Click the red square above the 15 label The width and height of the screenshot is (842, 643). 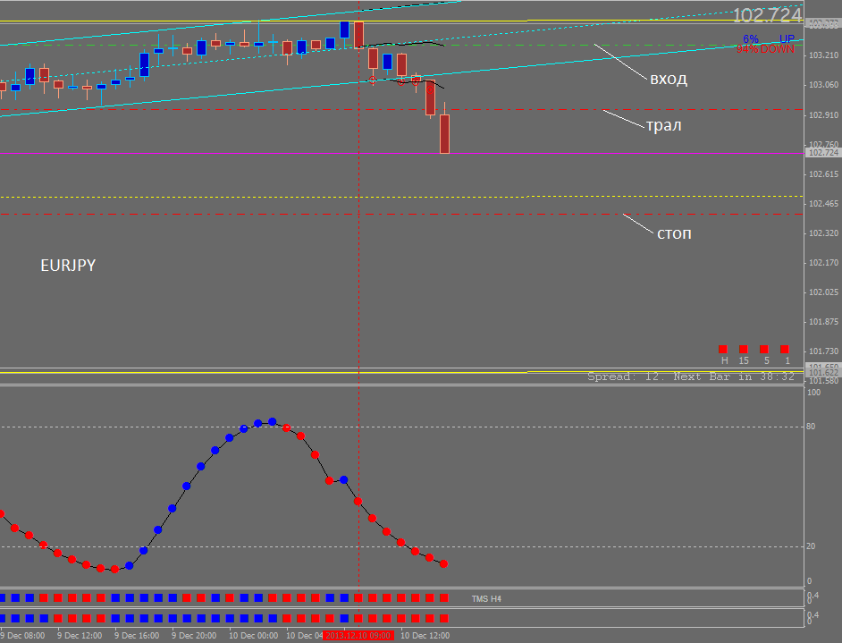click(743, 349)
